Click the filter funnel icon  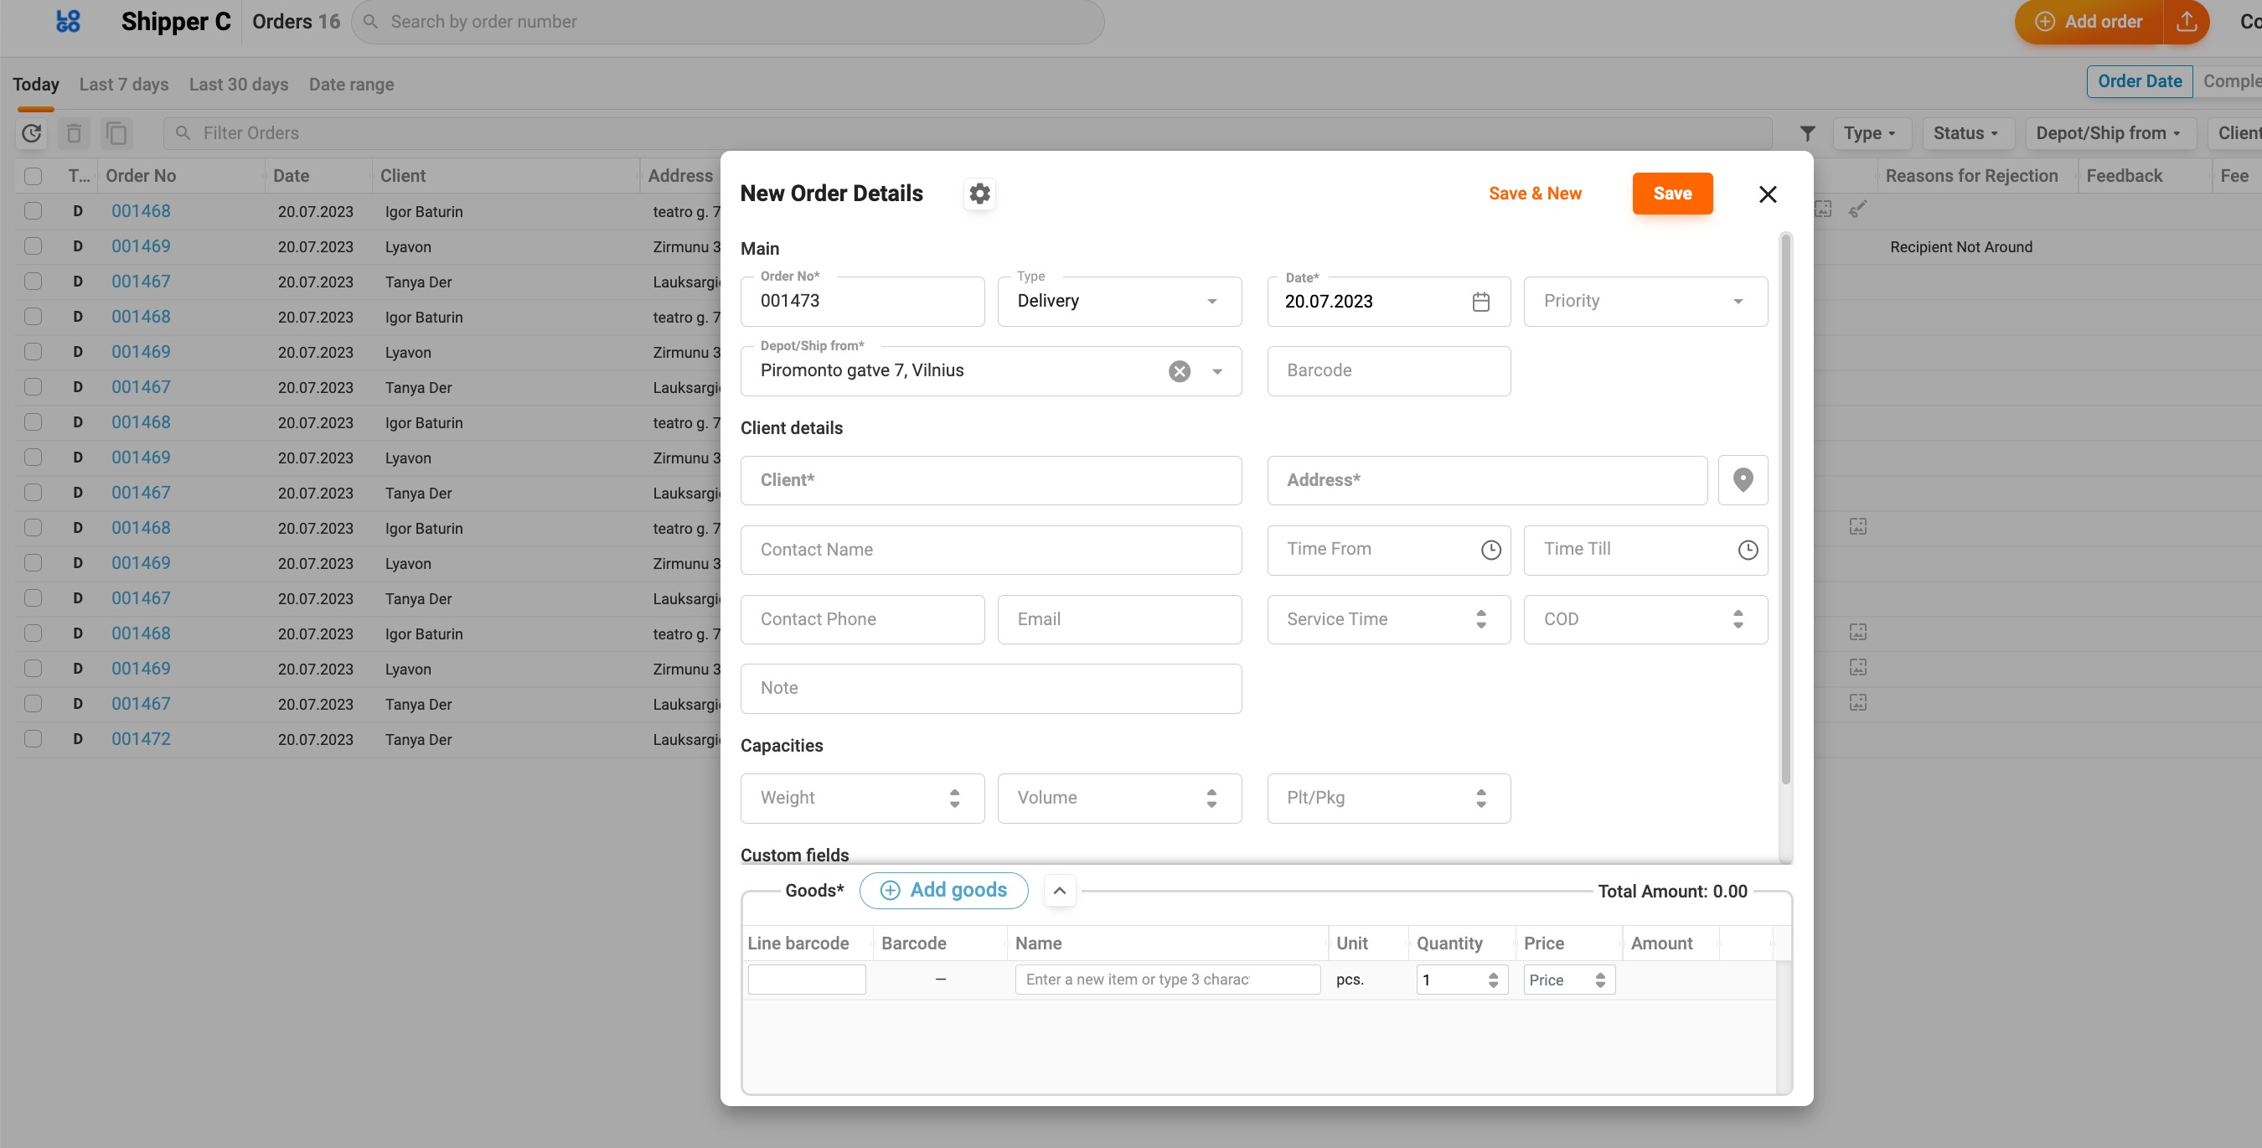[x=1807, y=133]
